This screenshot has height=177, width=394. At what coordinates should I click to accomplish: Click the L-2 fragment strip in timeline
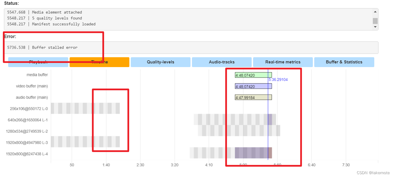click(239, 130)
